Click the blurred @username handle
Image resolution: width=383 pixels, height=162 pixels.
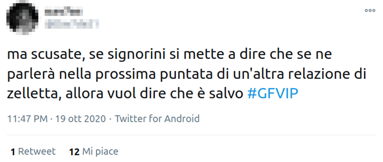72,23
